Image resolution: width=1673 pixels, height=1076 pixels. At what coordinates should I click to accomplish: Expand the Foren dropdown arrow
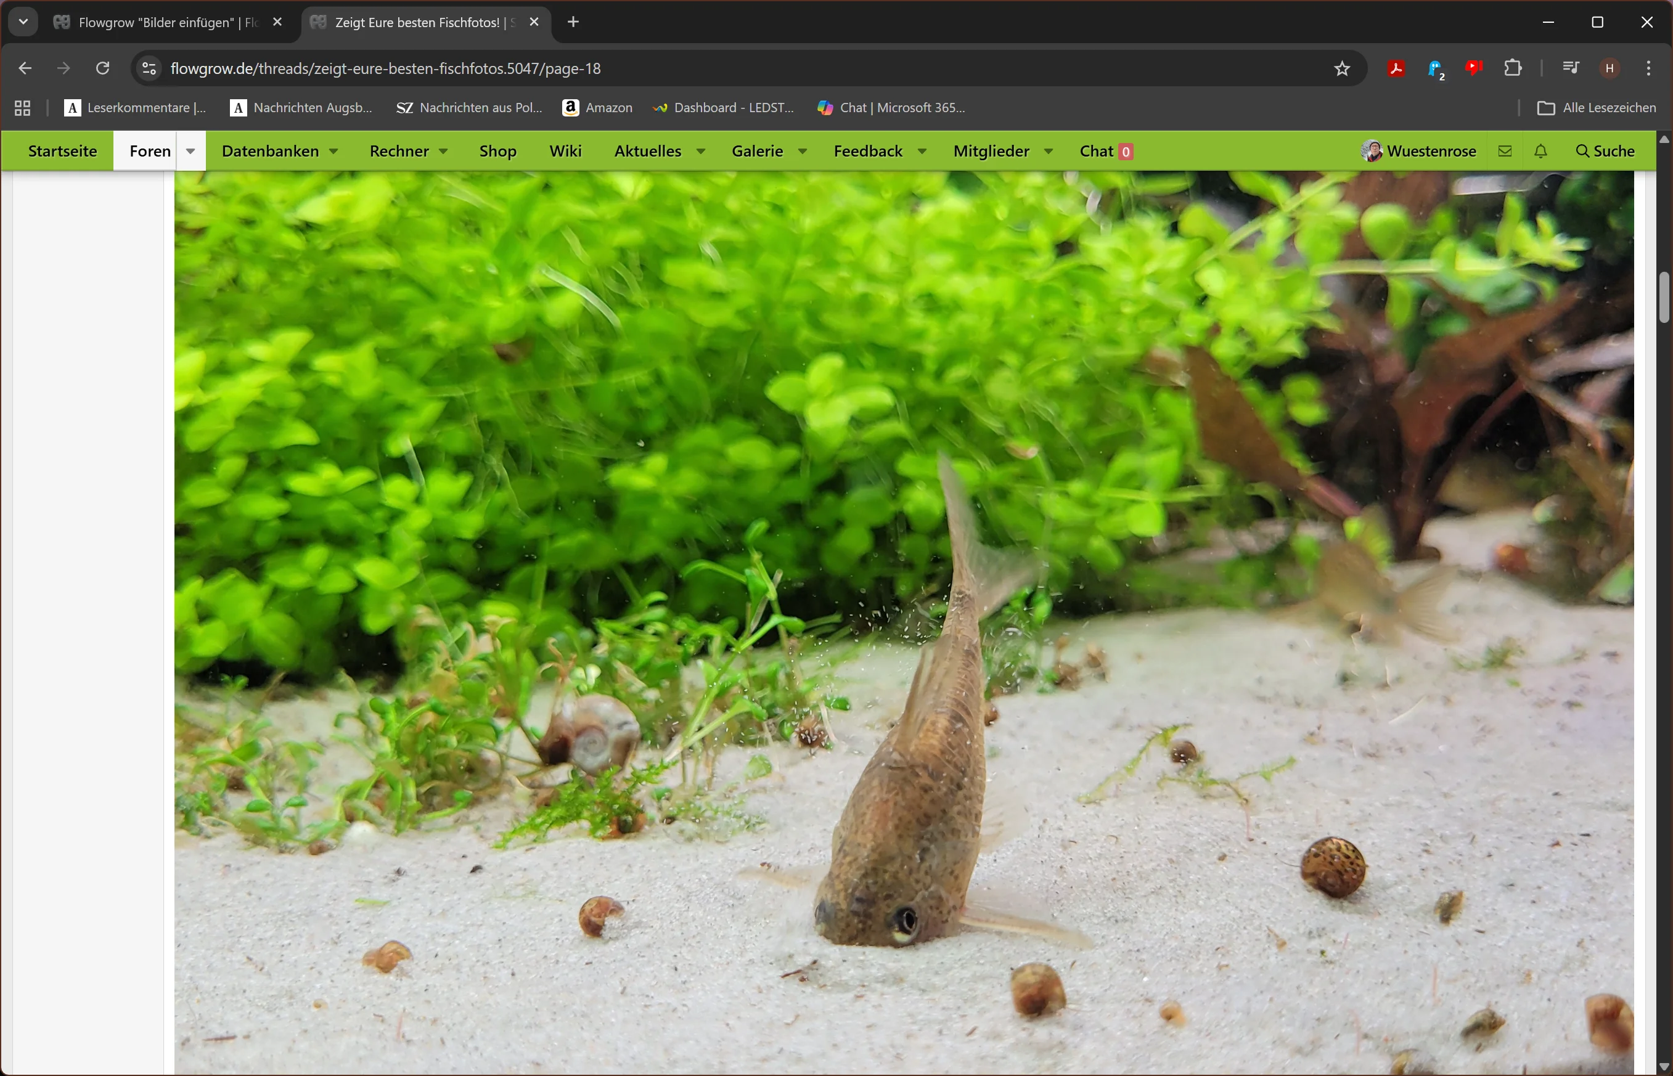point(190,151)
